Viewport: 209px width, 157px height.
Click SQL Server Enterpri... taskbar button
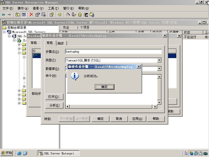(x=59, y=153)
